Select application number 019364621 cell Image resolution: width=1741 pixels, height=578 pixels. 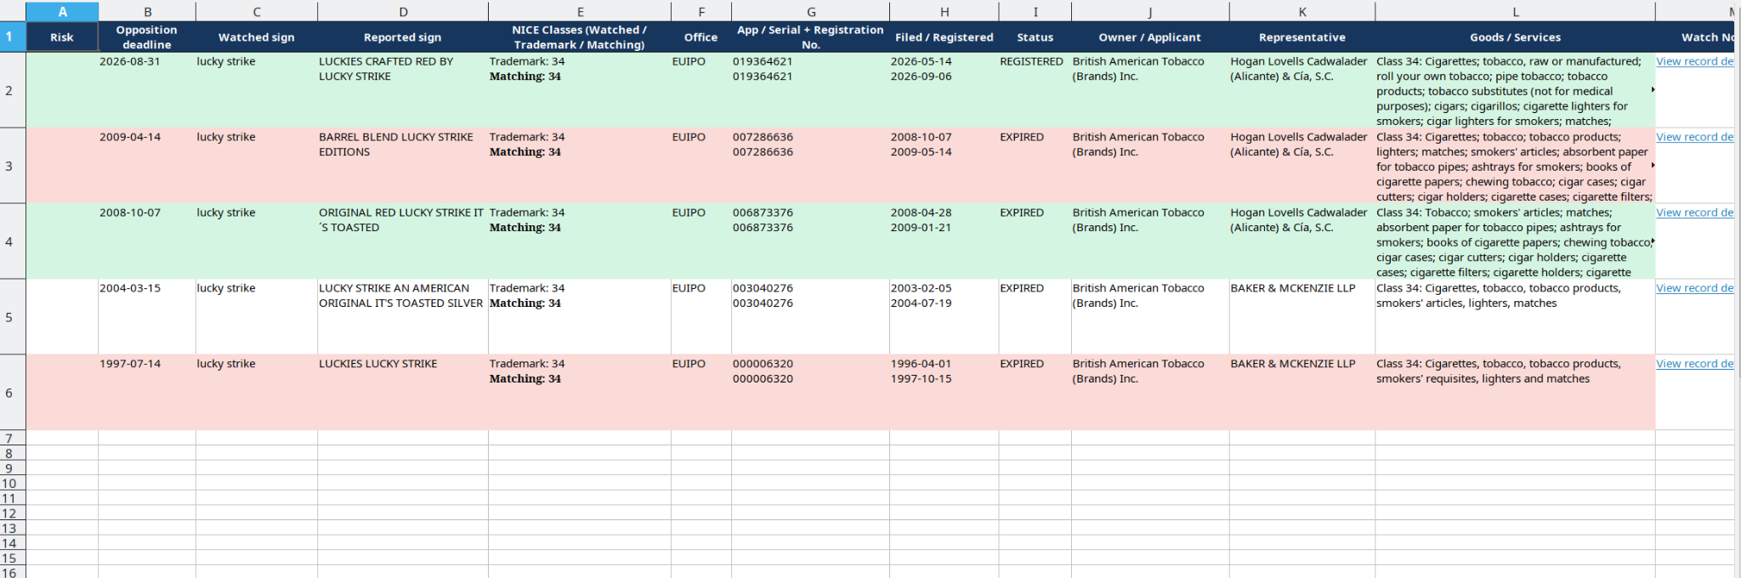click(811, 90)
